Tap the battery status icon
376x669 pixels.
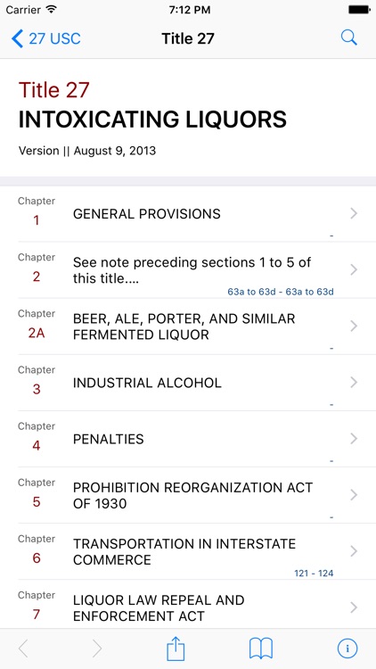(x=359, y=10)
